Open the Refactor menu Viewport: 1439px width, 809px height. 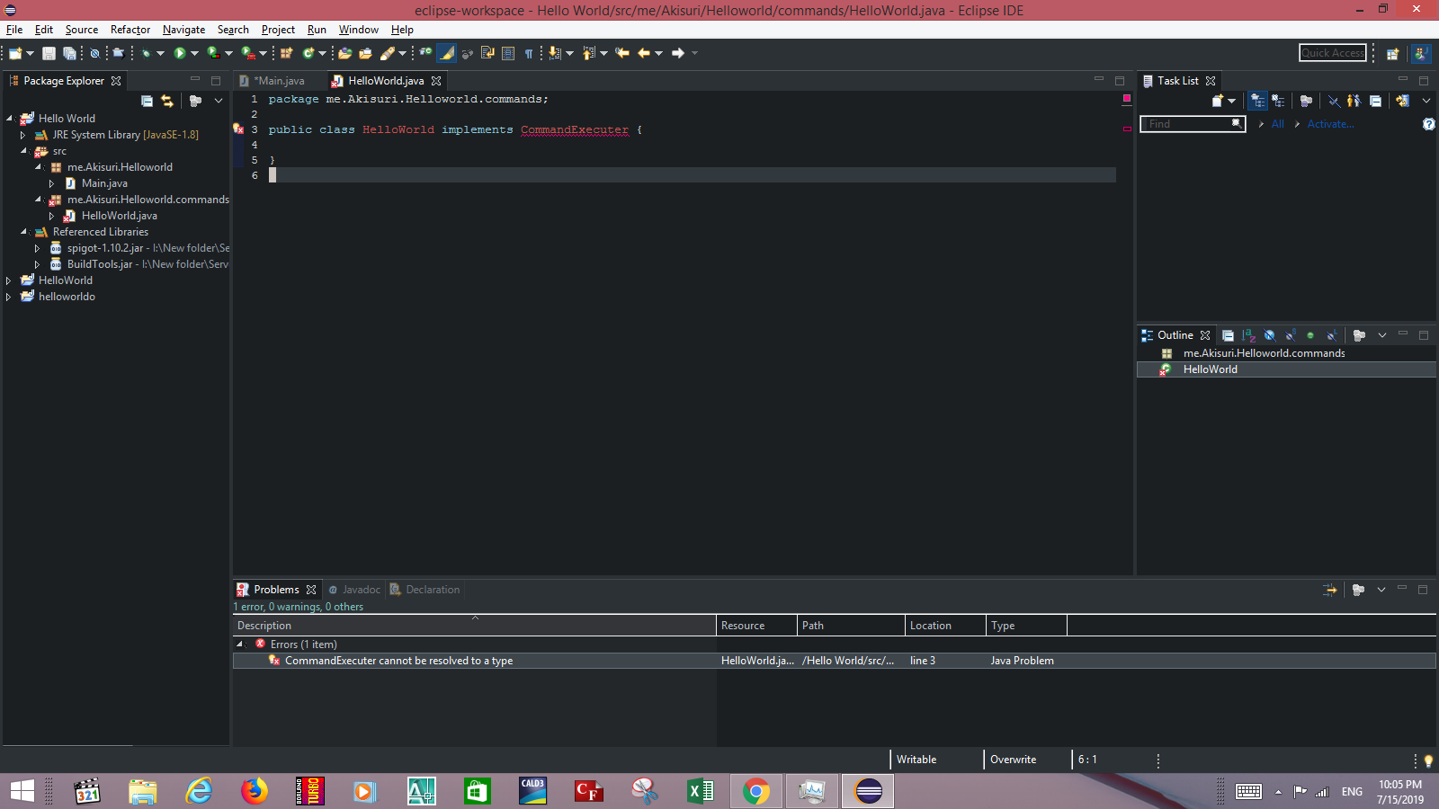click(x=130, y=30)
